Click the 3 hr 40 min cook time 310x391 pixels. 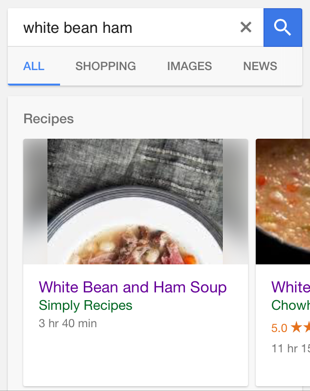[x=68, y=323]
